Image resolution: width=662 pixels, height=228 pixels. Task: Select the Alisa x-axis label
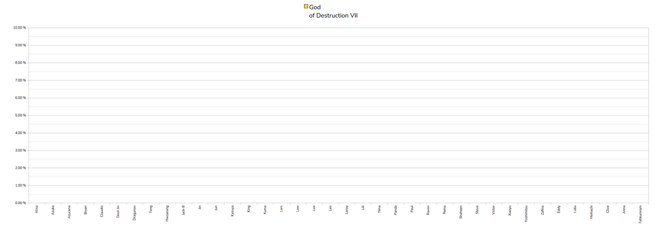[x=37, y=209]
